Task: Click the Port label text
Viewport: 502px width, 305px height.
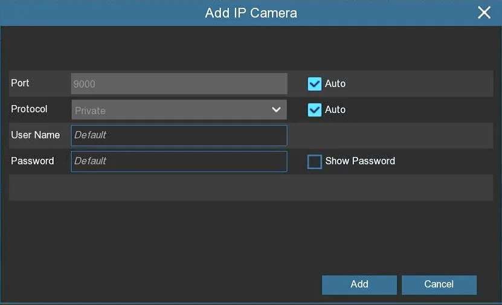Action: click(20, 83)
